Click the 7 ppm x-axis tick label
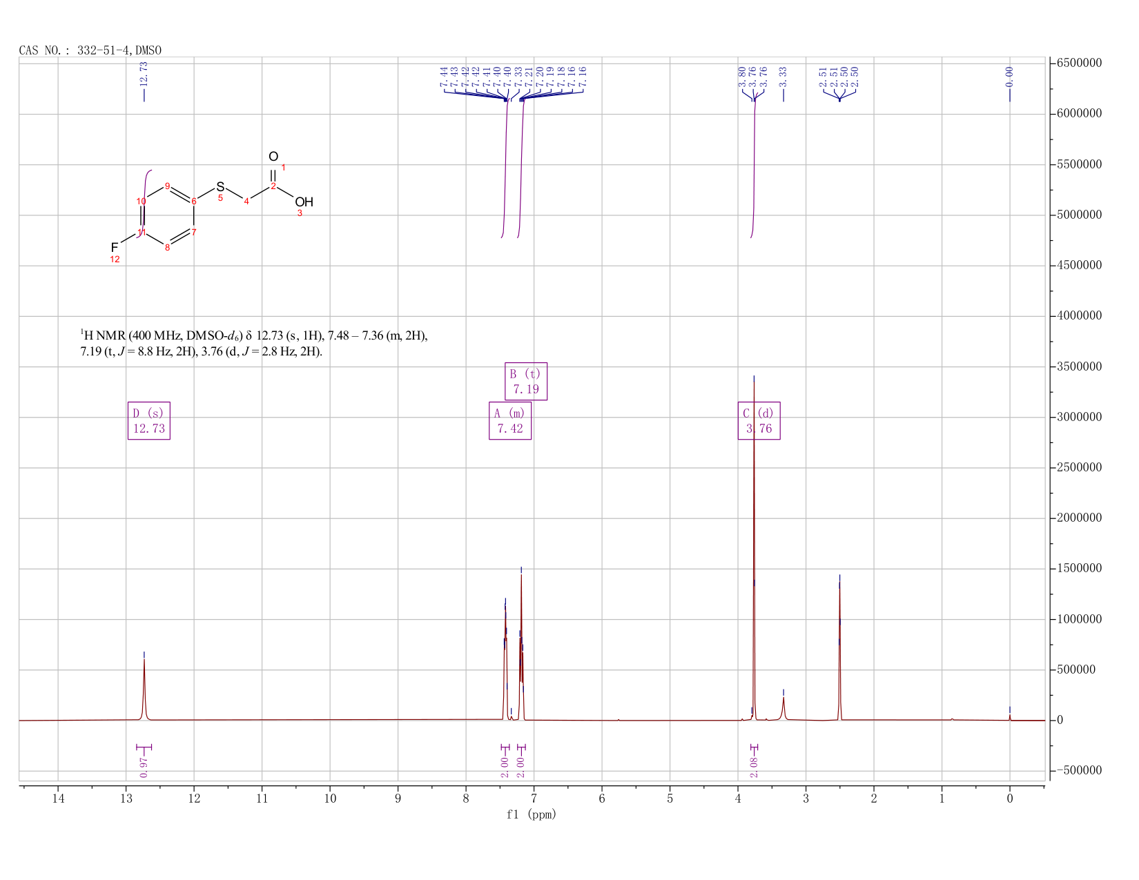The height and width of the screenshot is (880, 1139). point(534,799)
